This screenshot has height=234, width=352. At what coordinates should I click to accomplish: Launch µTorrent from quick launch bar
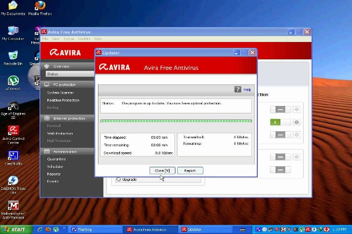(x=56, y=230)
